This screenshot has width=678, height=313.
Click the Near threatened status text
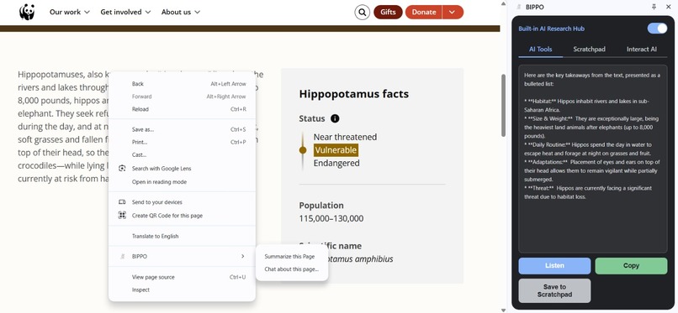(x=345, y=137)
